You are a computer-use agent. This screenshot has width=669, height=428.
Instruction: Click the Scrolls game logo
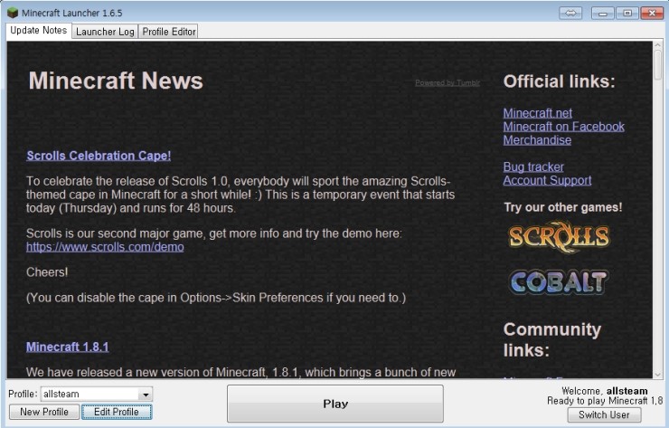558,237
